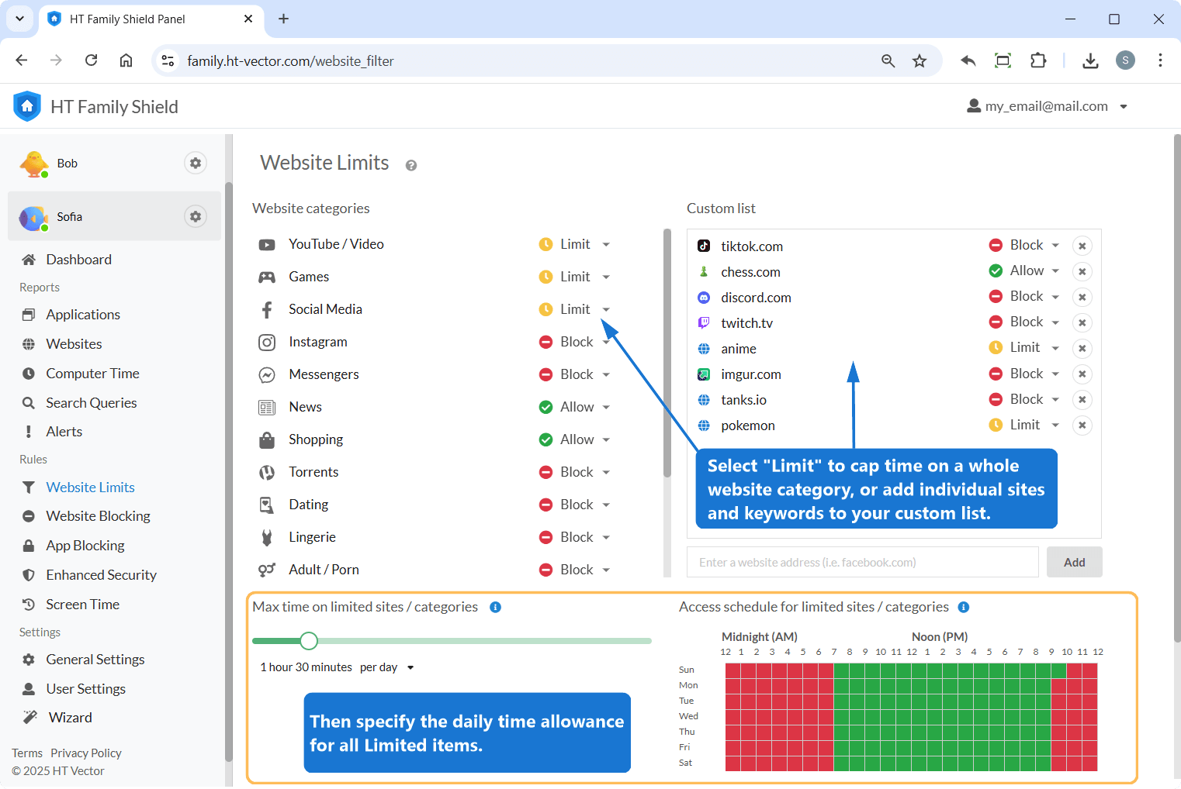
Task: Toggle the Monday midnight schedule cell
Action: 732,686
